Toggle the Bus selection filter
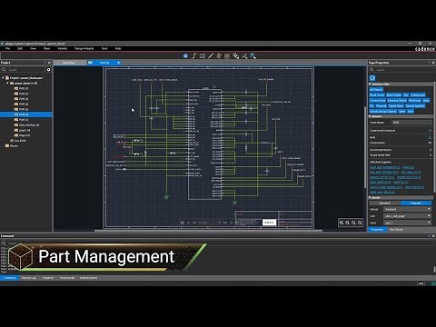The height and width of the screenshot is (327, 436). 406,95
